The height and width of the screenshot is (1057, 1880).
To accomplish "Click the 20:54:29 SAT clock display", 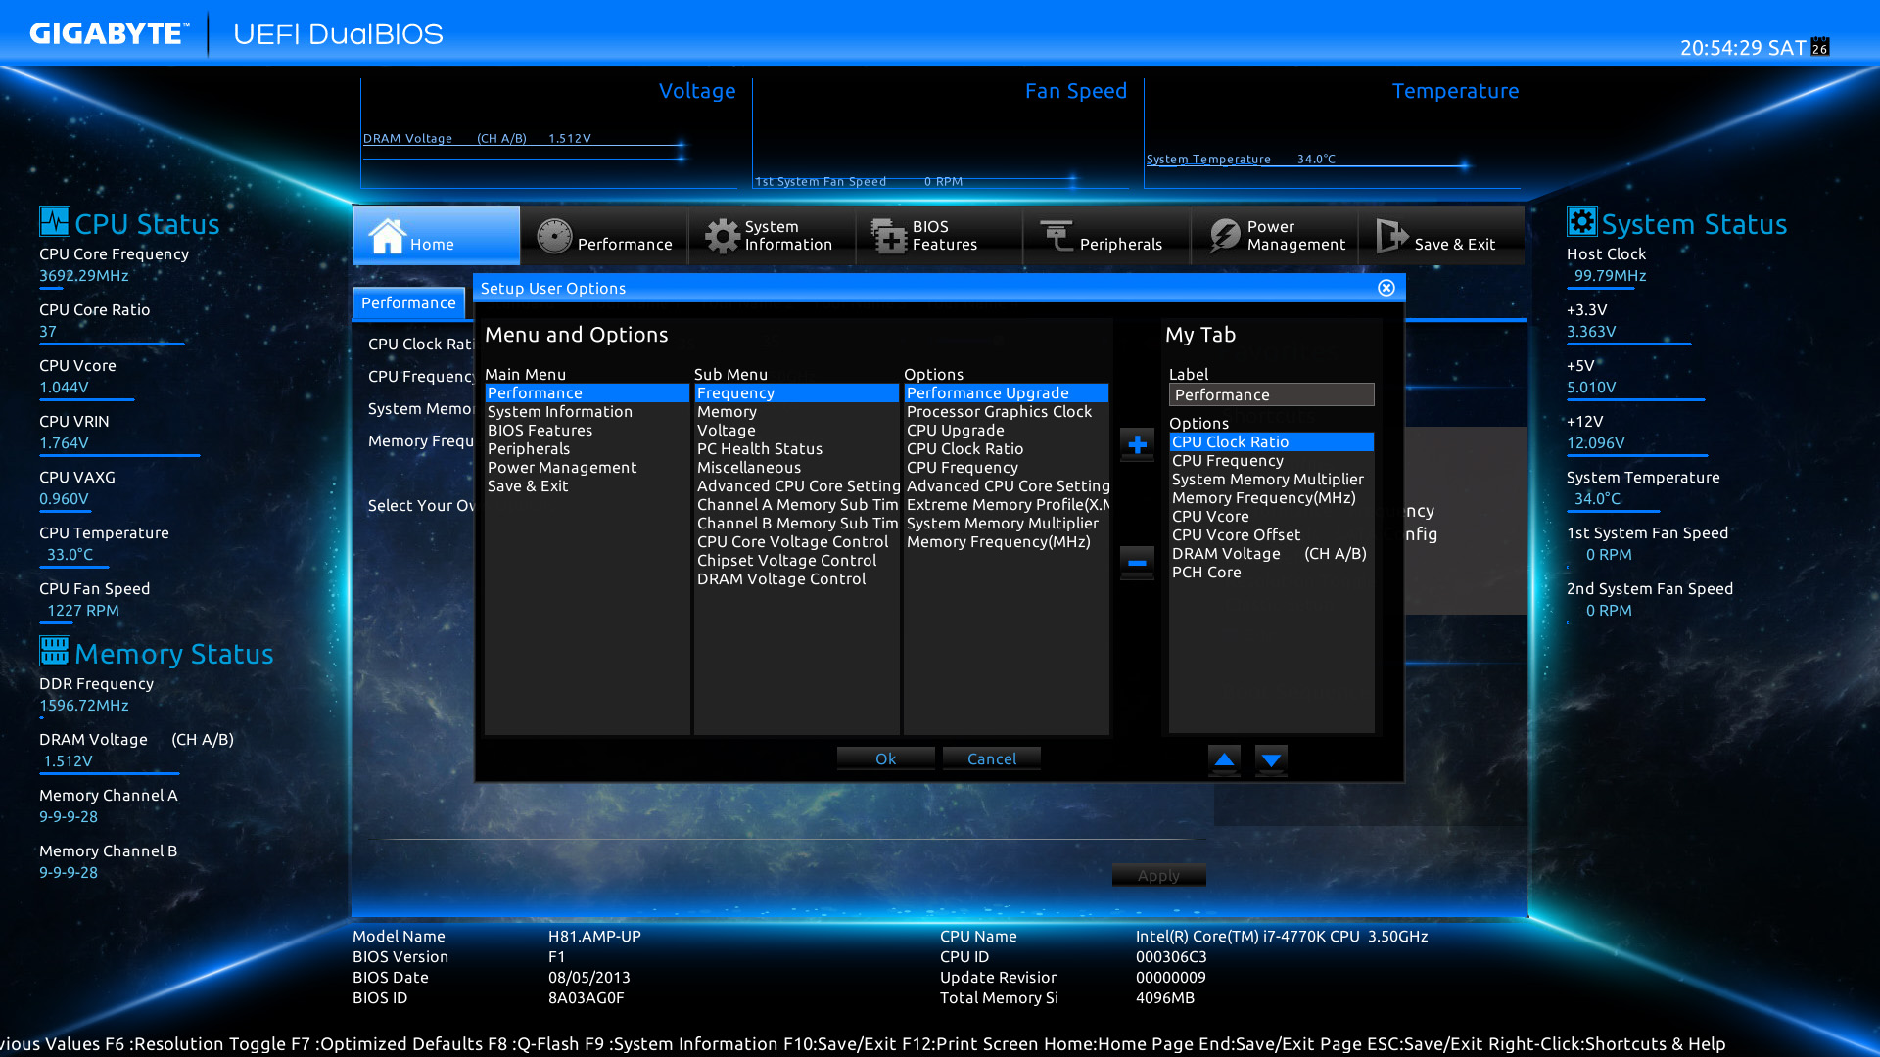I will 1743,48.
